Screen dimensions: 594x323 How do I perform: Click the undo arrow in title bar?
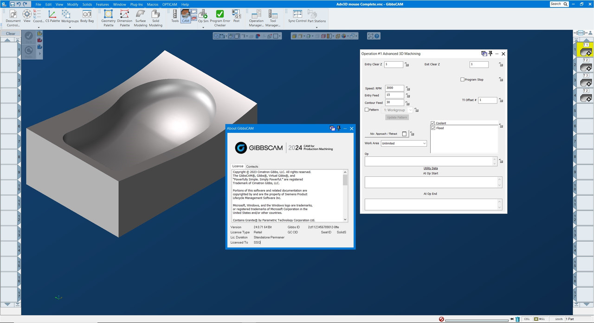click(19, 4)
